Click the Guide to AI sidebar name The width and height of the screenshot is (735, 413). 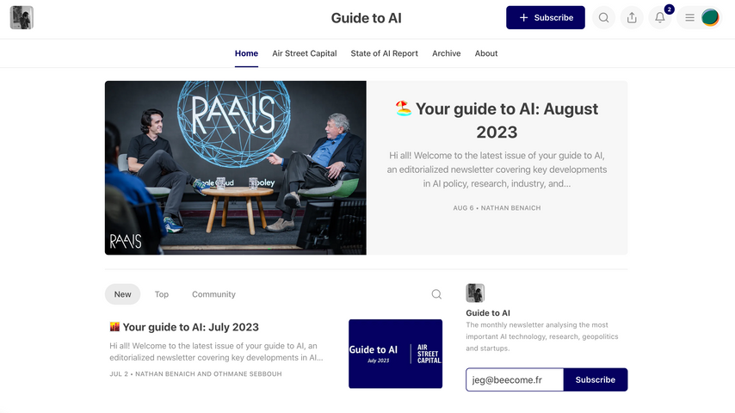[488, 313]
